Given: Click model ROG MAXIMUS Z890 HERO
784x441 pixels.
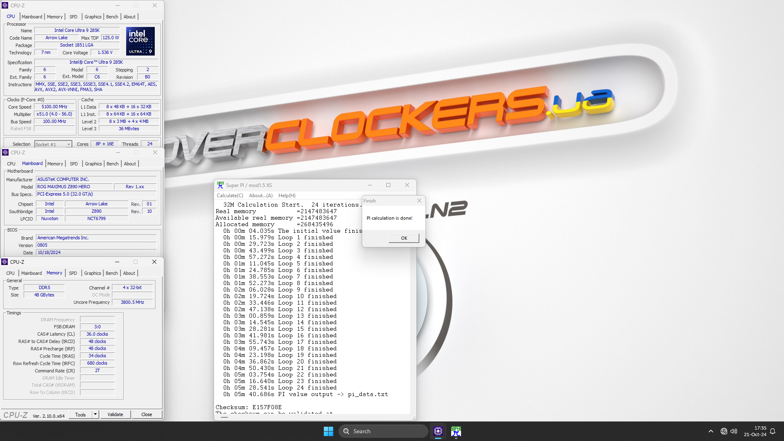Looking at the screenshot, I should pos(74,187).
